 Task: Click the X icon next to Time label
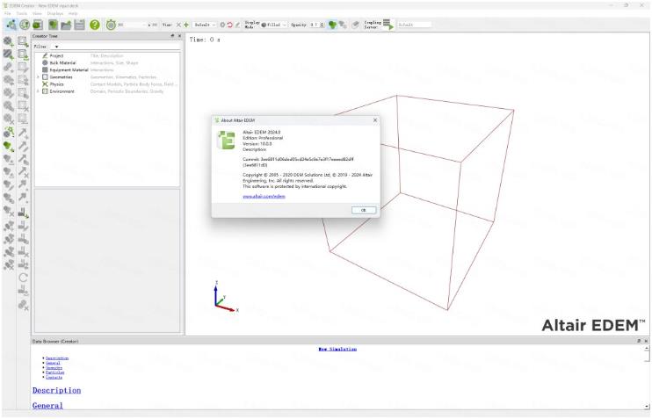tap(178, 25)
